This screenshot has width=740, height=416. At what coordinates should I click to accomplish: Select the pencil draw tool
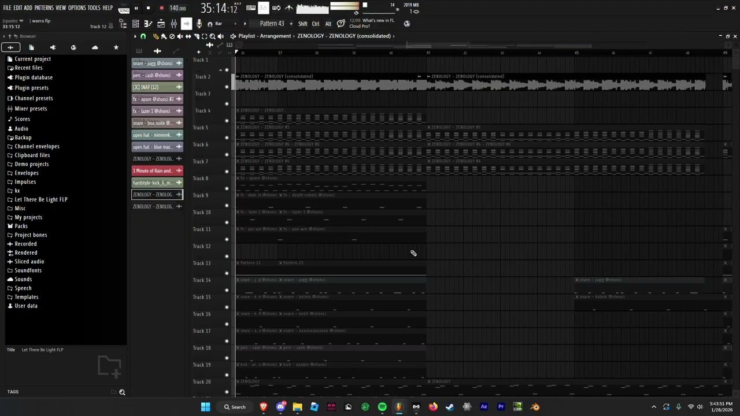pos(156,36)
